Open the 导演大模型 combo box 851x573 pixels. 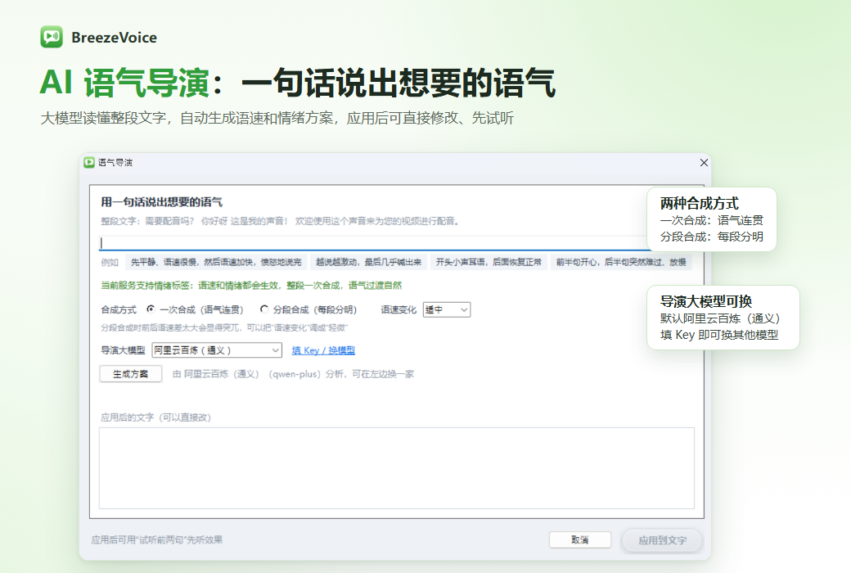coord(217,350)
